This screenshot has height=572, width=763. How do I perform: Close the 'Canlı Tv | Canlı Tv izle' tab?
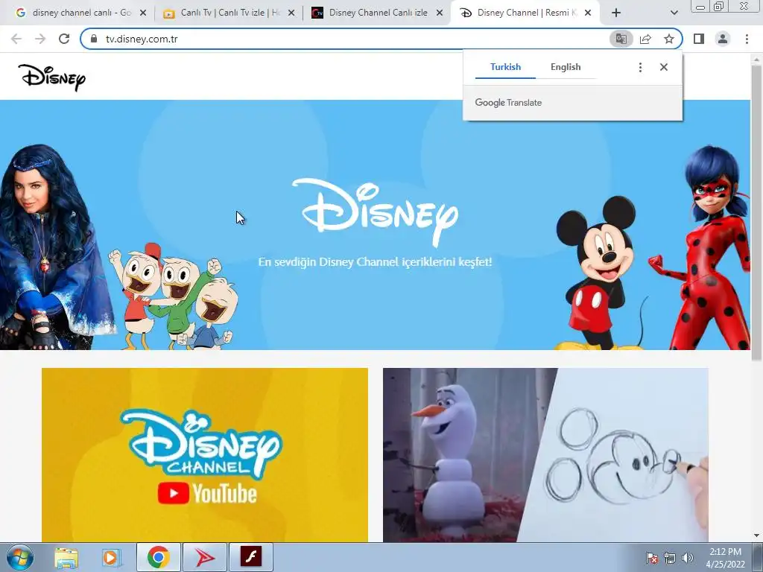[x=291, y=13]
